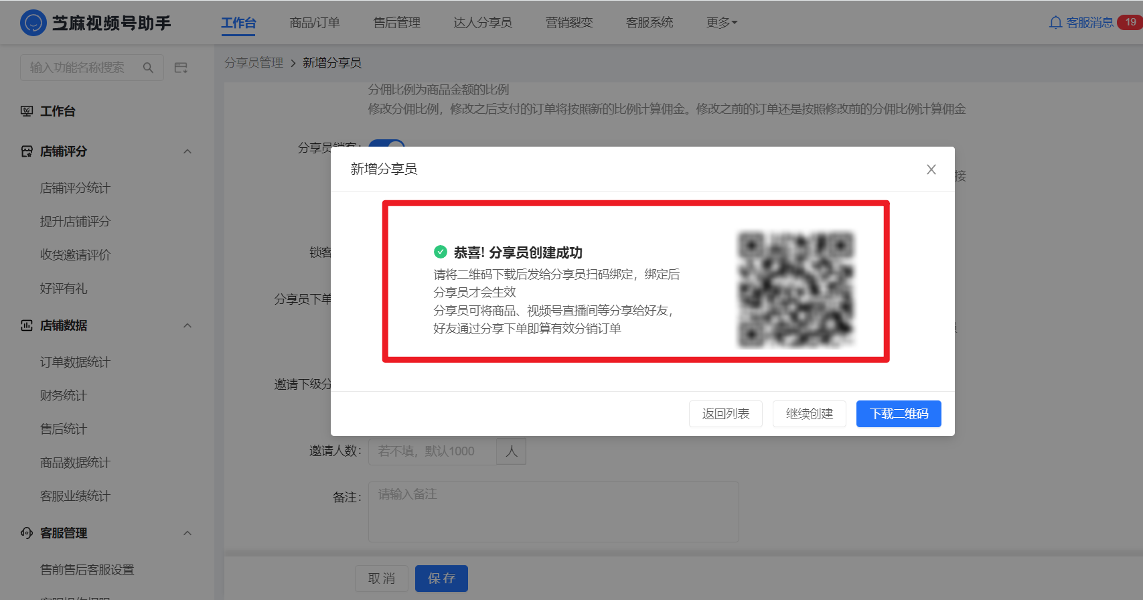Click the 店铺数据 sidebar icon

pos(27,325)
